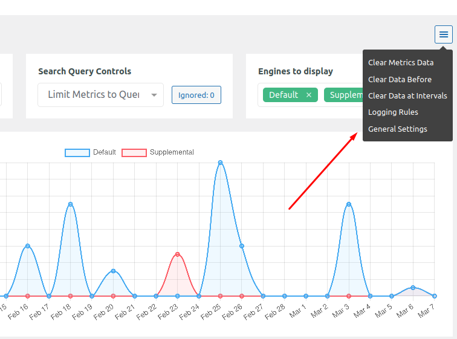
Task: Click the Feb 23 red peak point
Action: point(178,254)
